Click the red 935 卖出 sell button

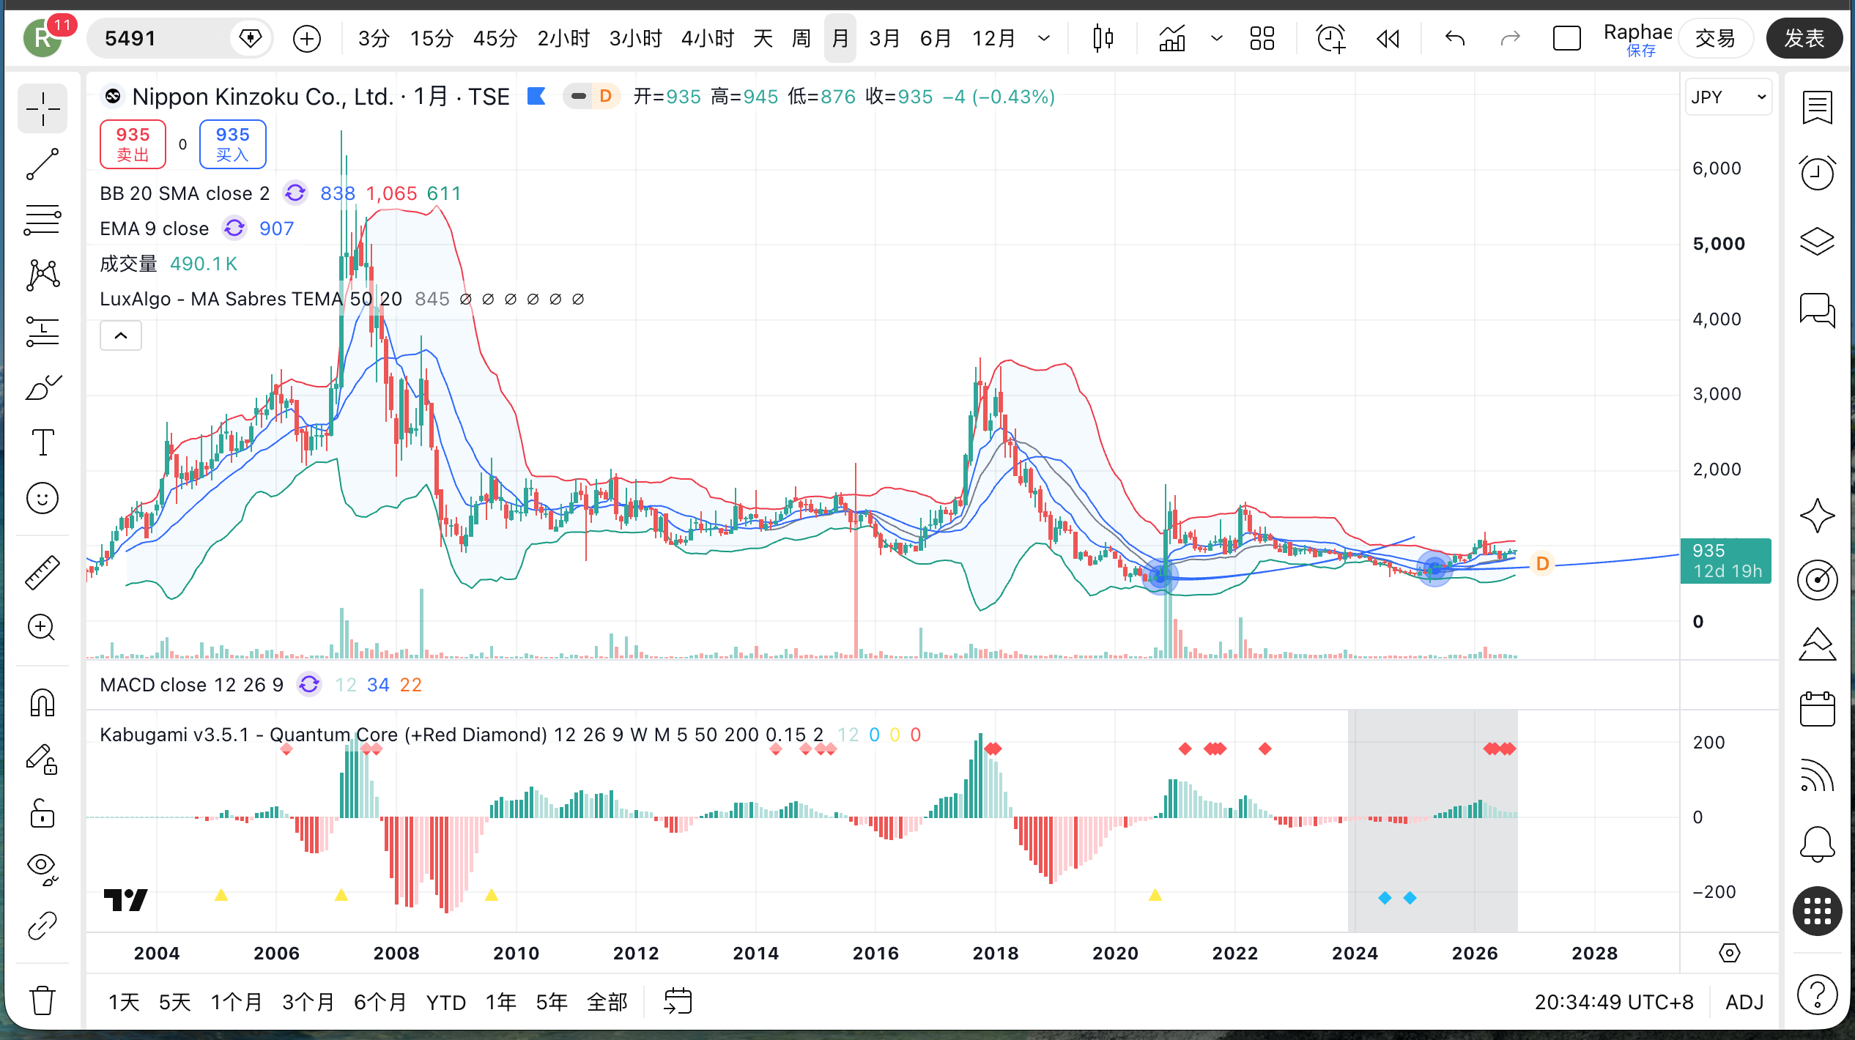[133, 144]
